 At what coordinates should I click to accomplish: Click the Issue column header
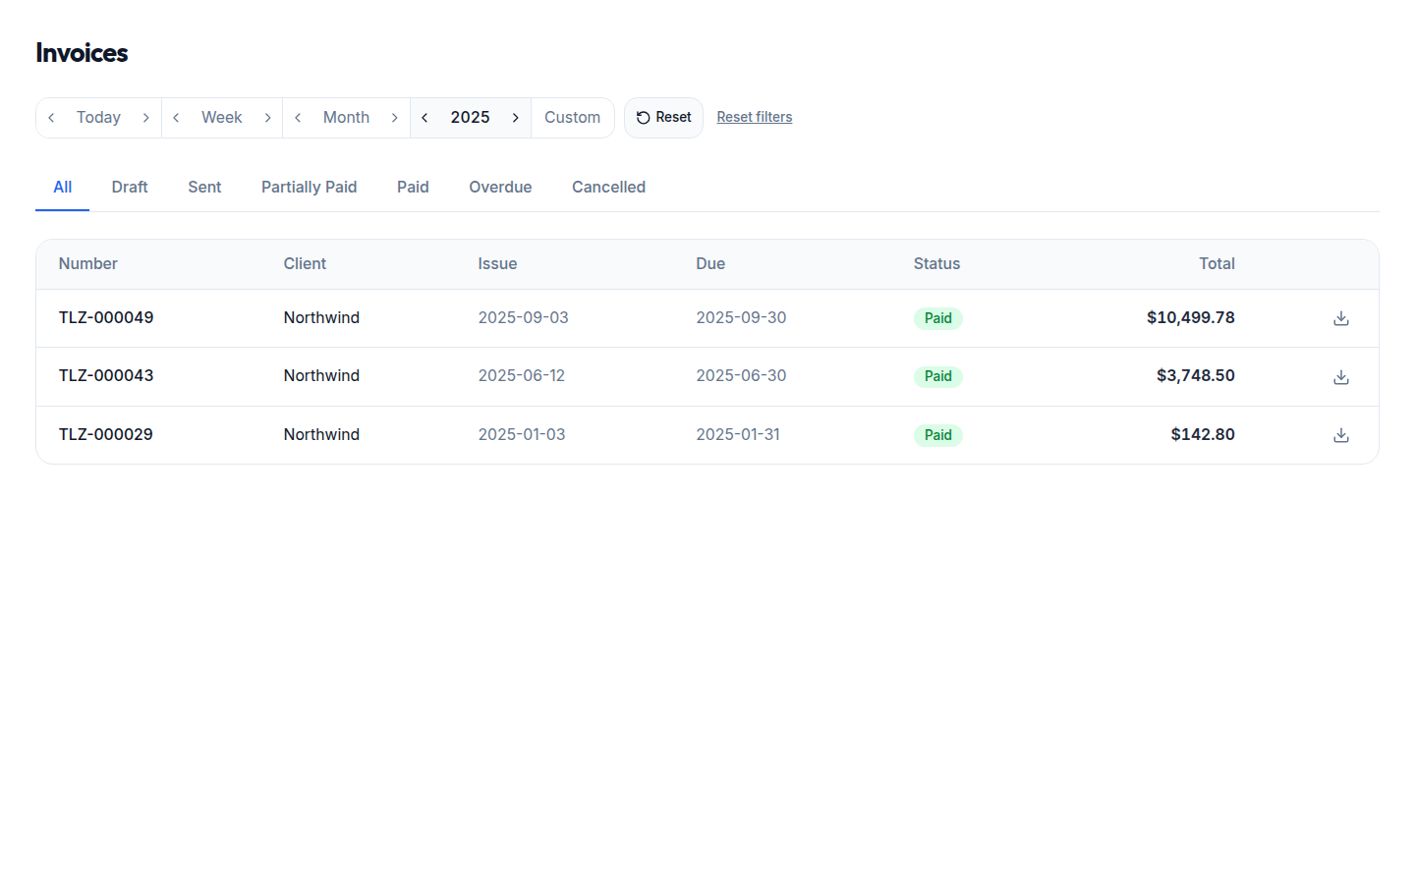pyautogui.click(x=497, y=264)
